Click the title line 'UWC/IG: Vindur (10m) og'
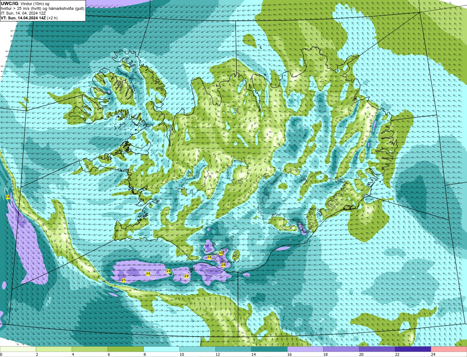This screenshot has height=357, width=467. coord(25,3)
